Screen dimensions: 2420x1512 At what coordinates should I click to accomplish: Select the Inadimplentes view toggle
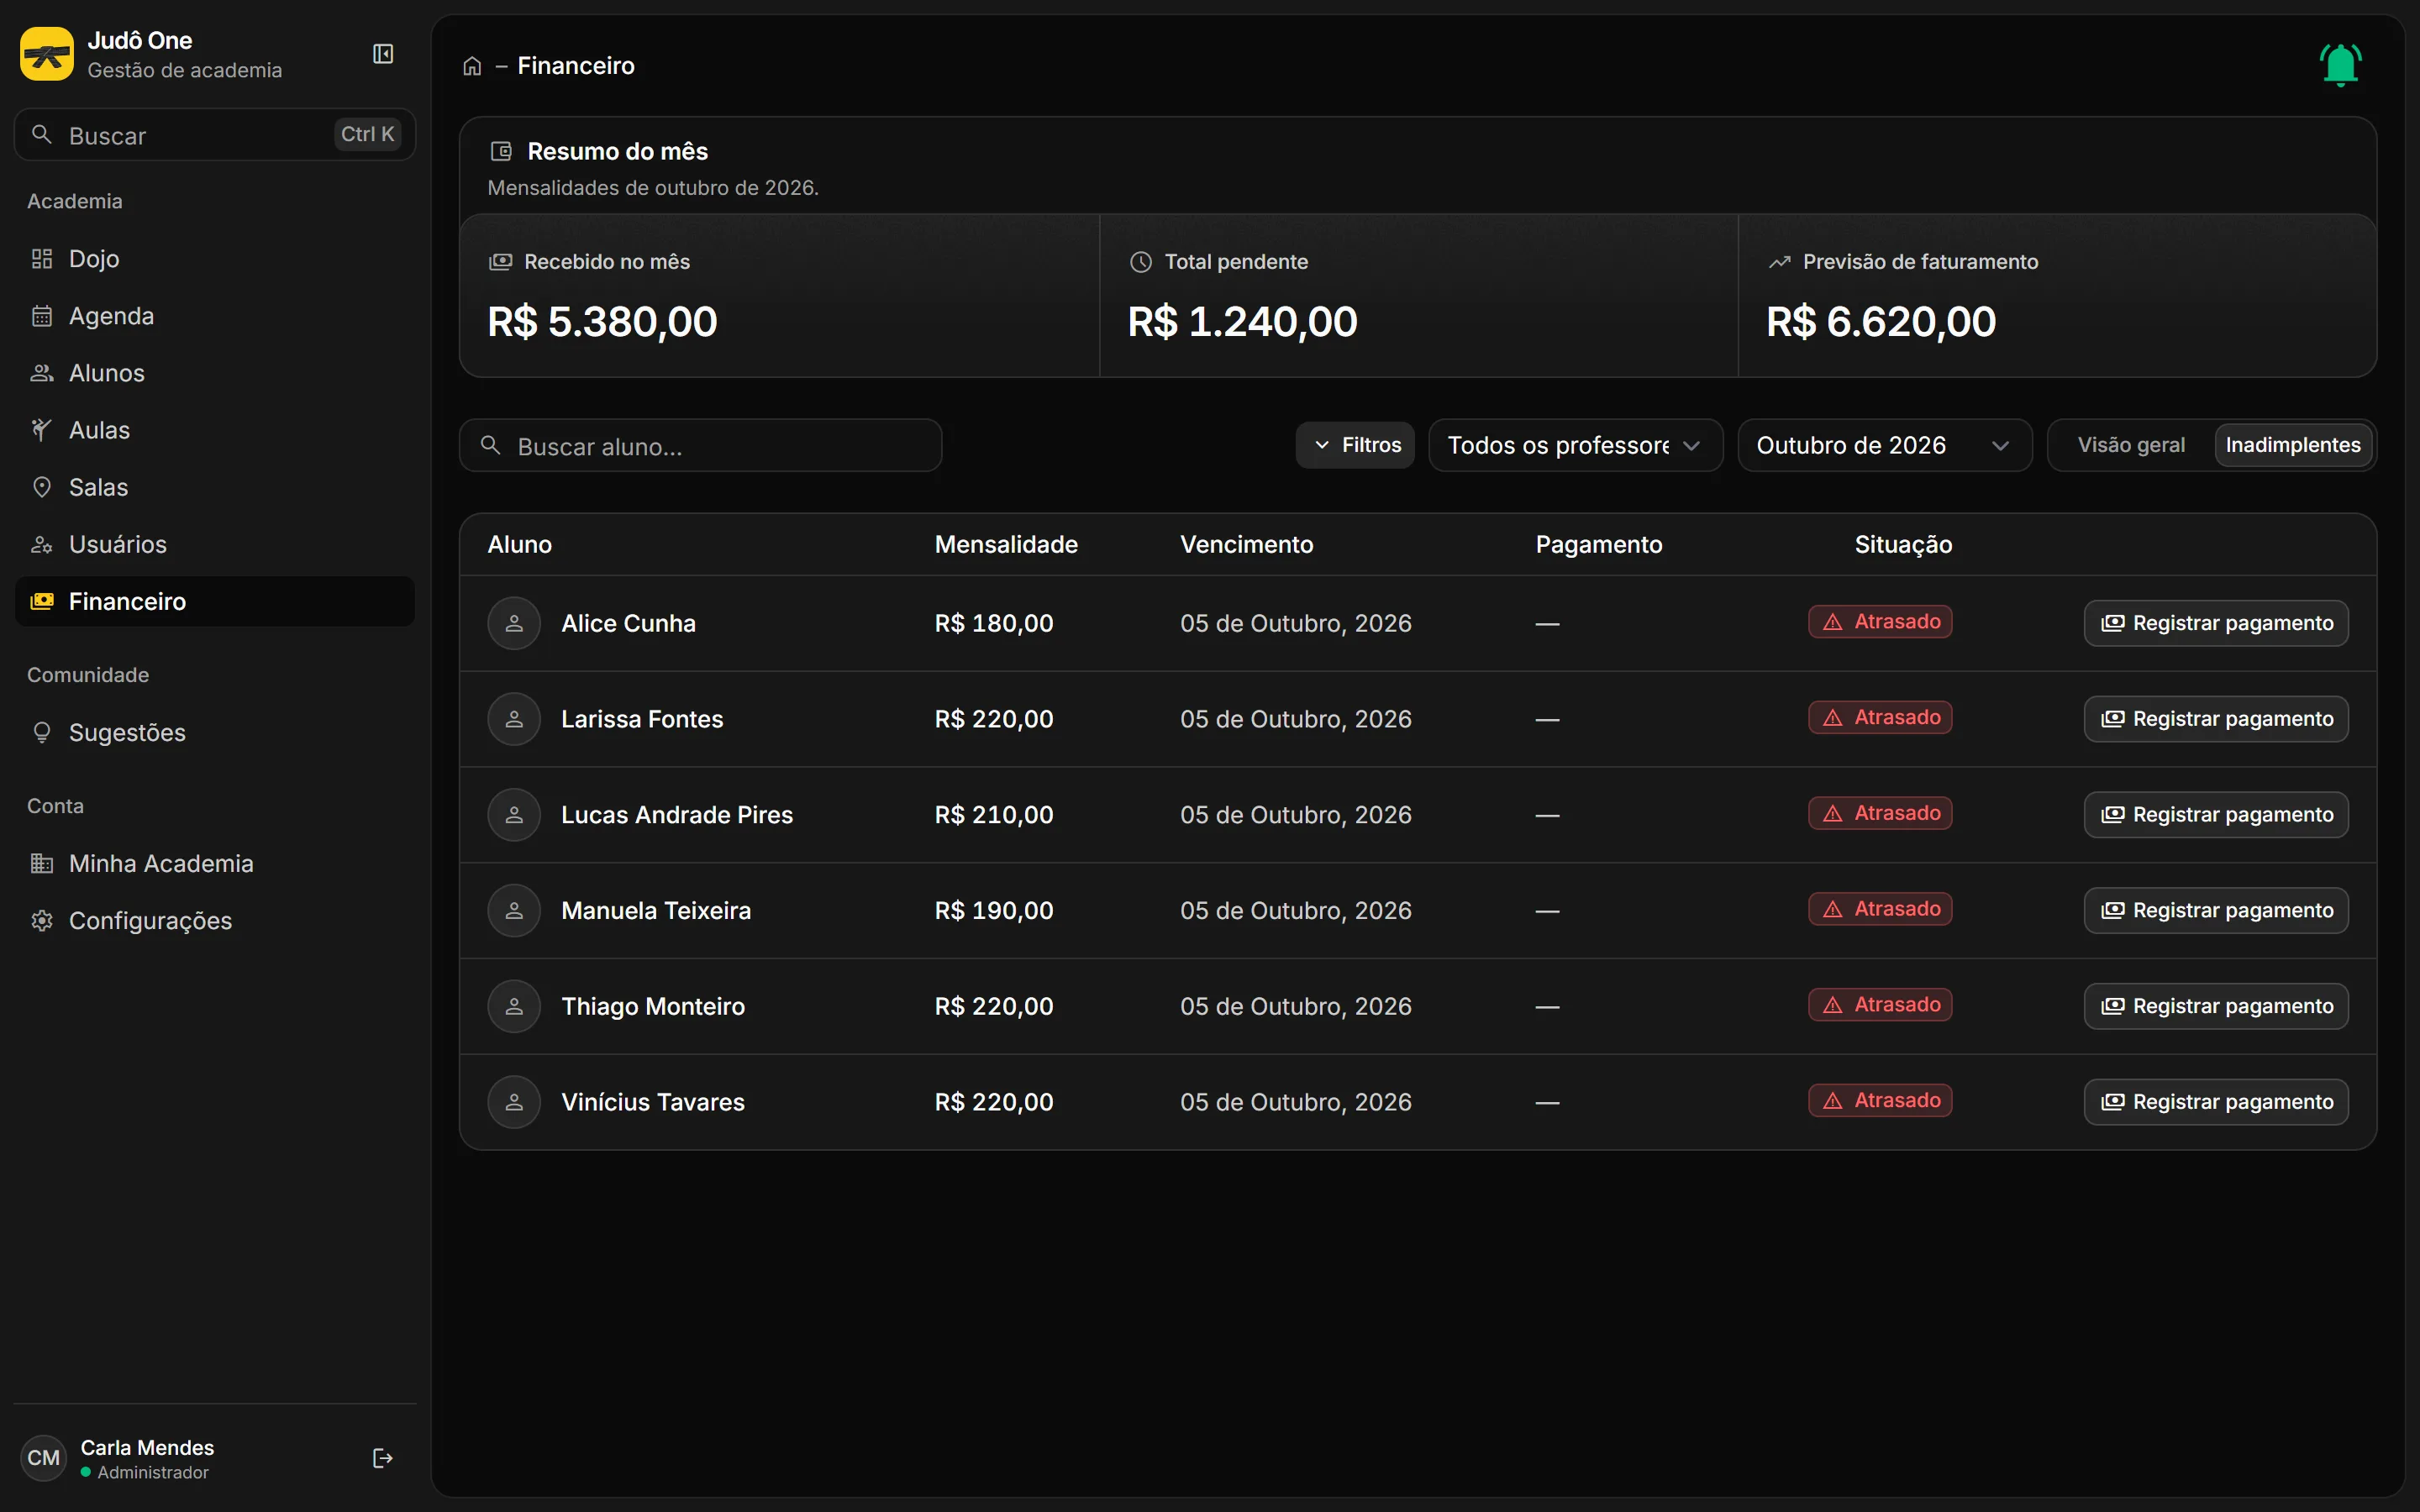click(2293, 445)
